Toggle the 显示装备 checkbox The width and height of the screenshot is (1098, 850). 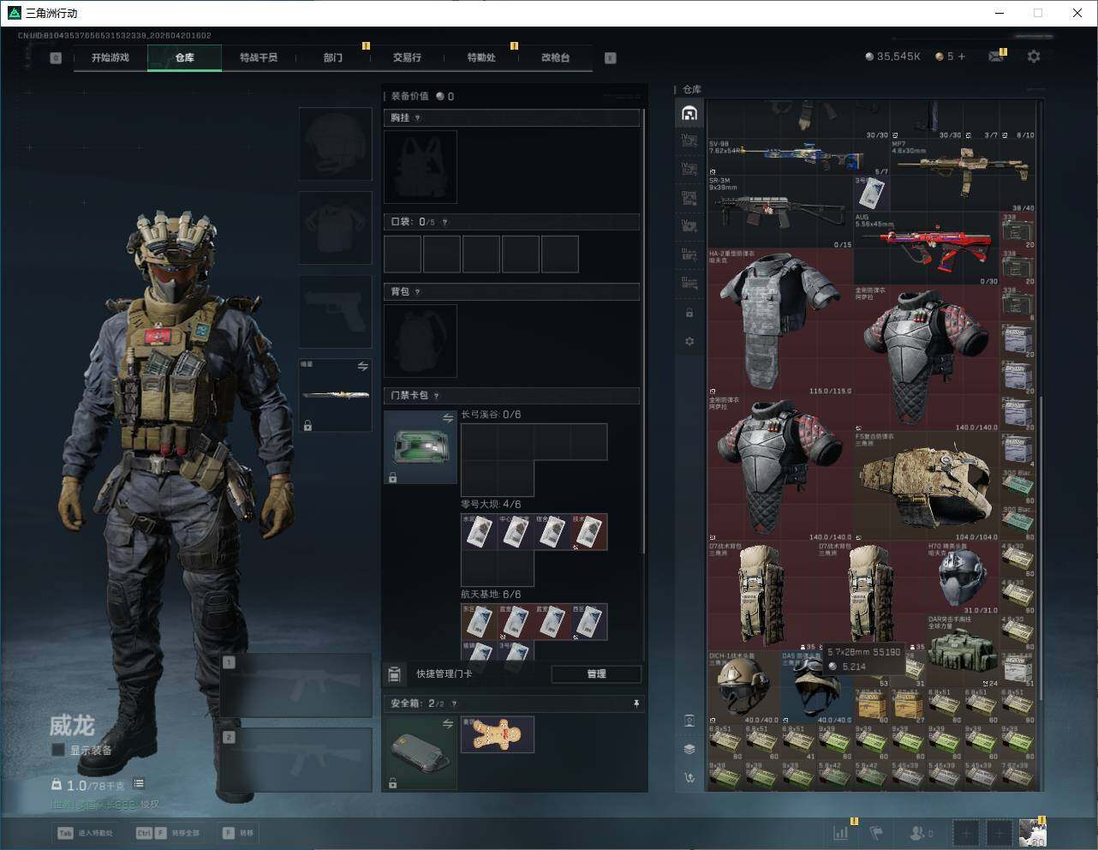pos(58,750)
